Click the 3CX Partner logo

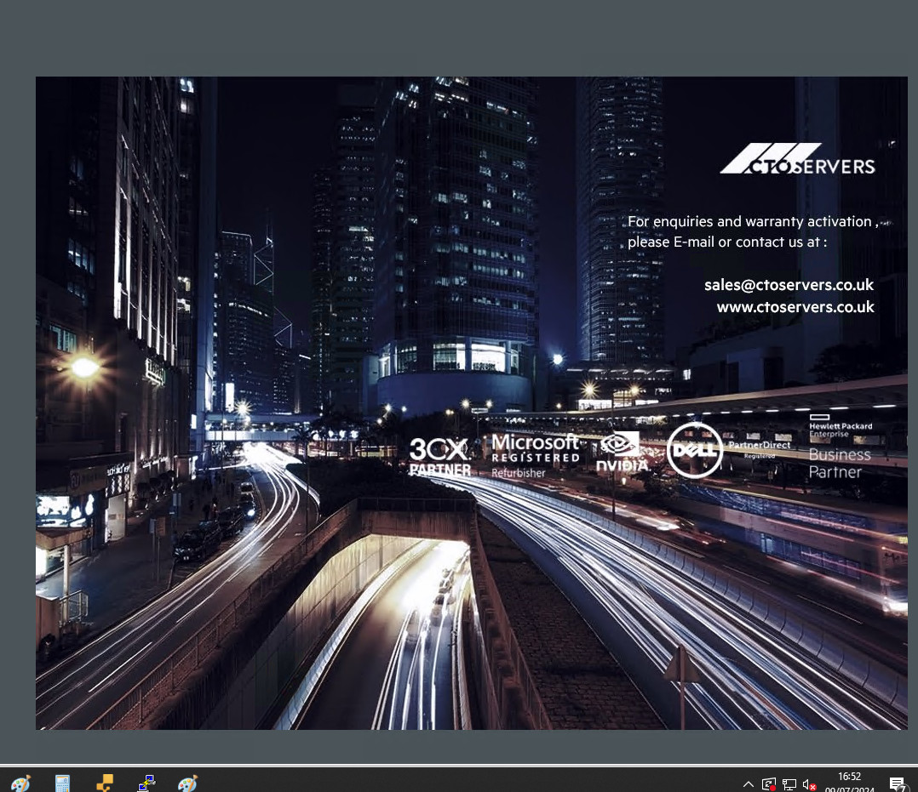click(439, 457)
